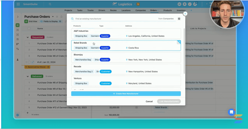Viewport: 248px width, 129px height.
Task: Click expand pencil icon on Jan 22 row
Action: click(33, 62)
